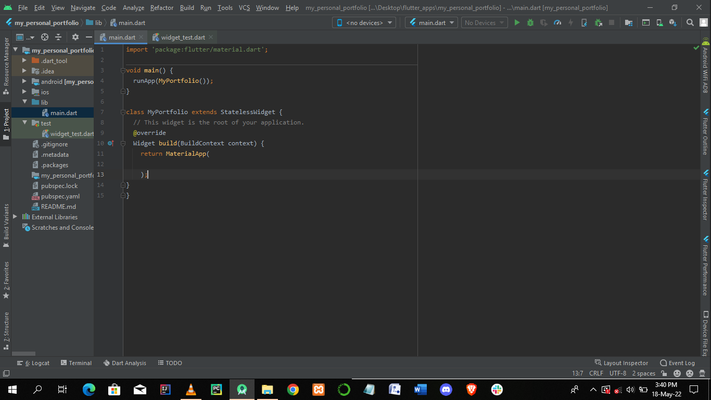Open the Event Log
This screenshot has height=400, width=711.
pos(677,363)
